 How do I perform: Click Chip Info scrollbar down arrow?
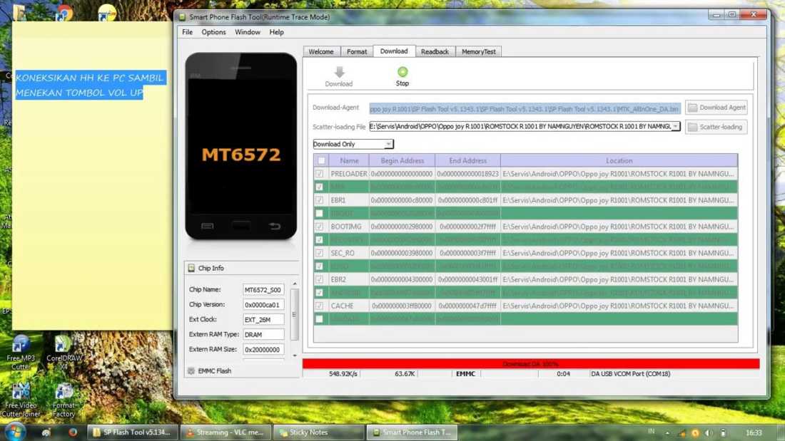pos(294,356)
